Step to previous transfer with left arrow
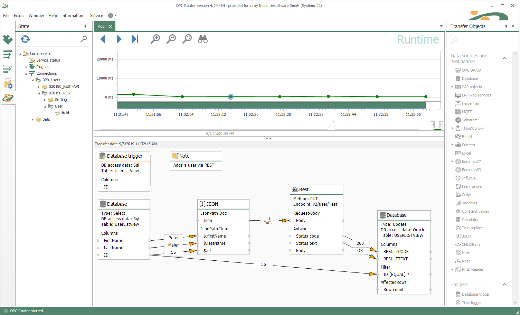 click(103, 39)
